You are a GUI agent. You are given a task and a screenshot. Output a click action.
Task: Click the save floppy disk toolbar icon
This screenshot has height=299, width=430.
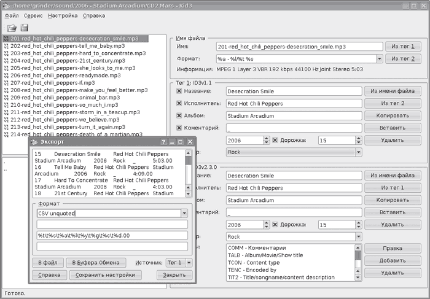[x=25, y=28]
